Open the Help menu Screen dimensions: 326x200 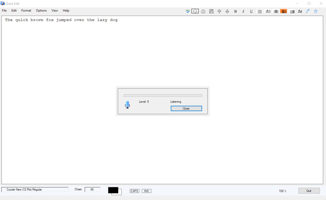click(66, 11)
